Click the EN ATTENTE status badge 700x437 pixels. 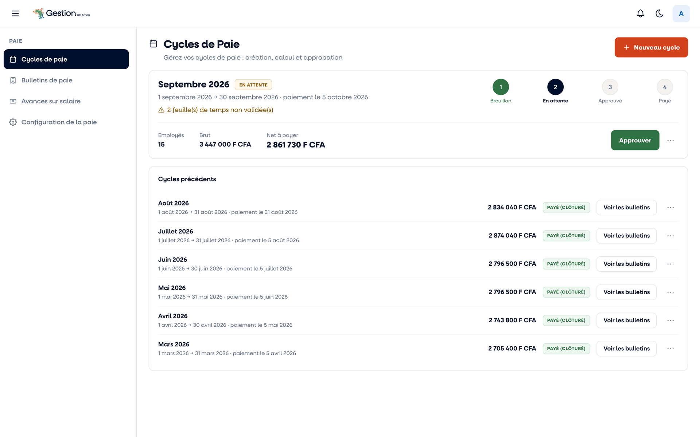click(253, 85)
